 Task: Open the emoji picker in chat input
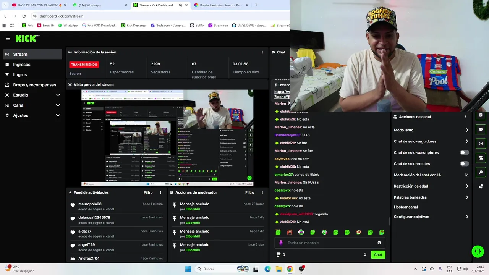click(x=379, y=243)
